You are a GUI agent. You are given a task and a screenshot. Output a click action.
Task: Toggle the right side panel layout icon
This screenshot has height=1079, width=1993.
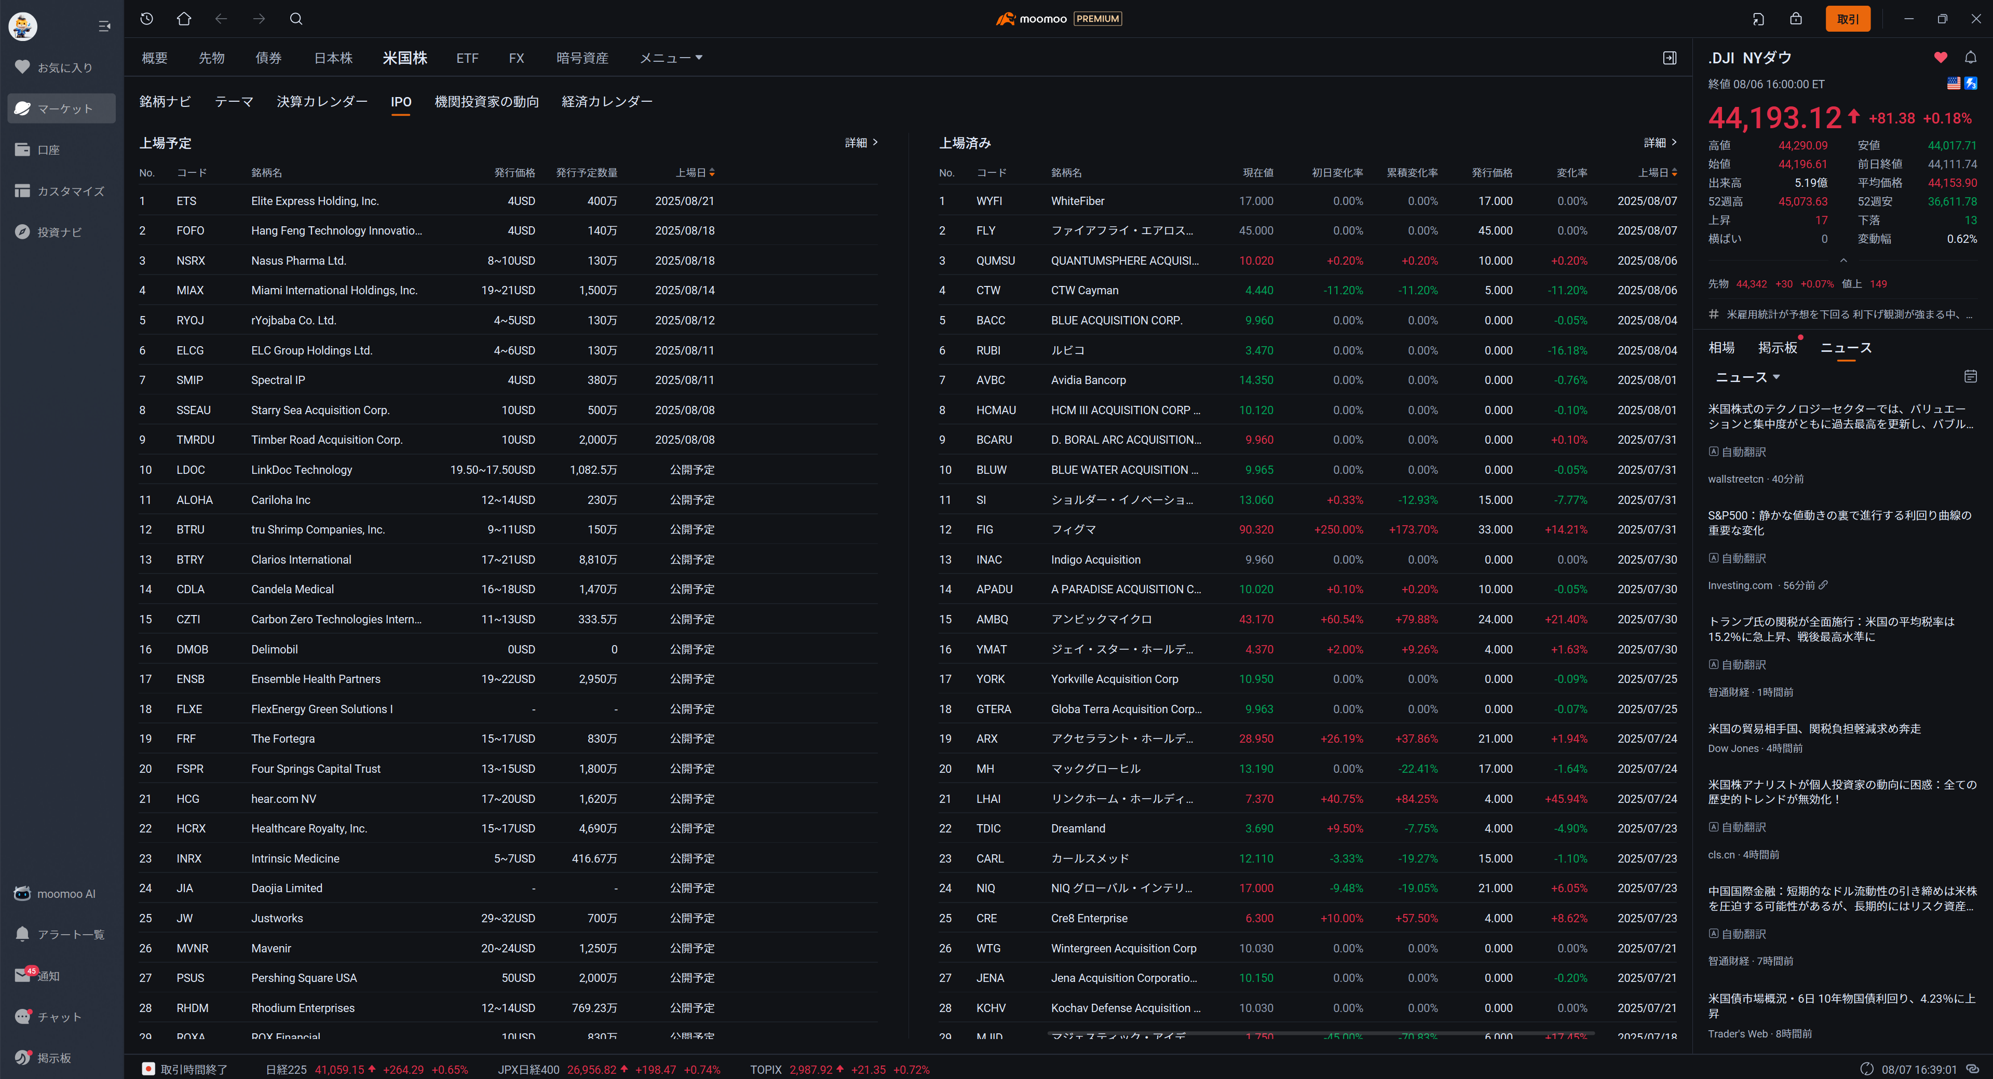[1670, 58]
